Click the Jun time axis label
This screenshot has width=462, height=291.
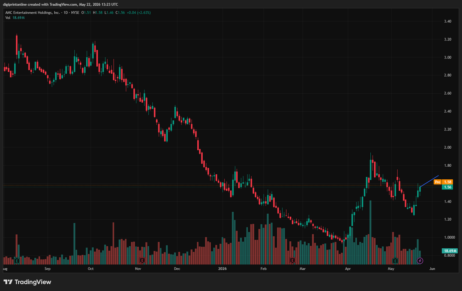[x=432, y=269]
